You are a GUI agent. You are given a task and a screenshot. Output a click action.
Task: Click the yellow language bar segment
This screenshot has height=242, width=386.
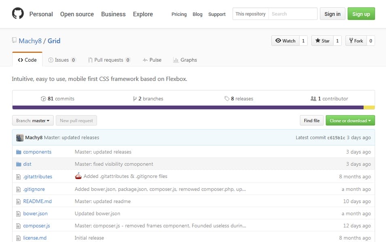pos(369,108)
